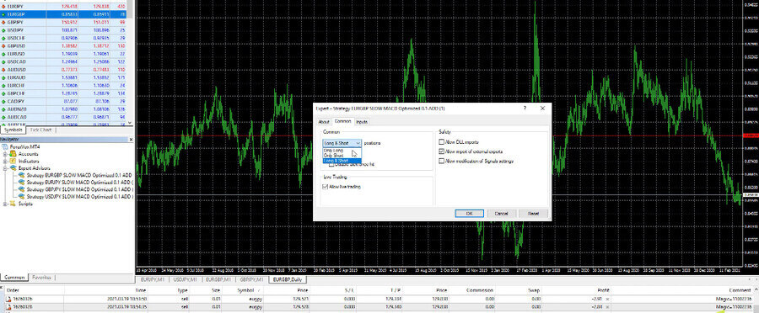This screenshot has height=313, width=759.
Task: Select the Common tab in Expert dialog
Action: [342, 121]
